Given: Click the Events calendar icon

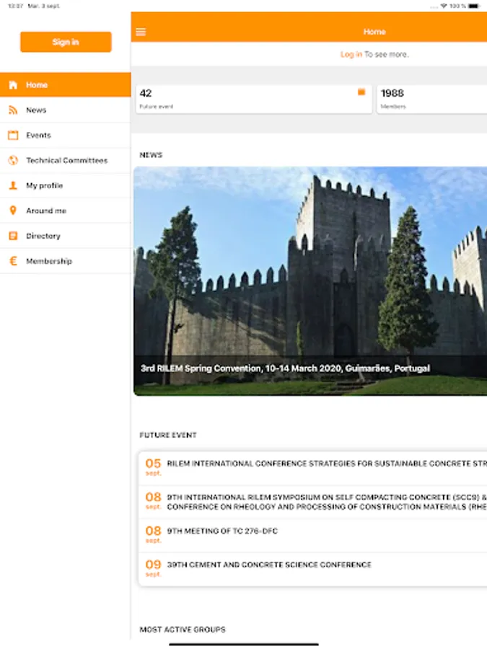Looking at the screenshot, I should coord(13,136).
